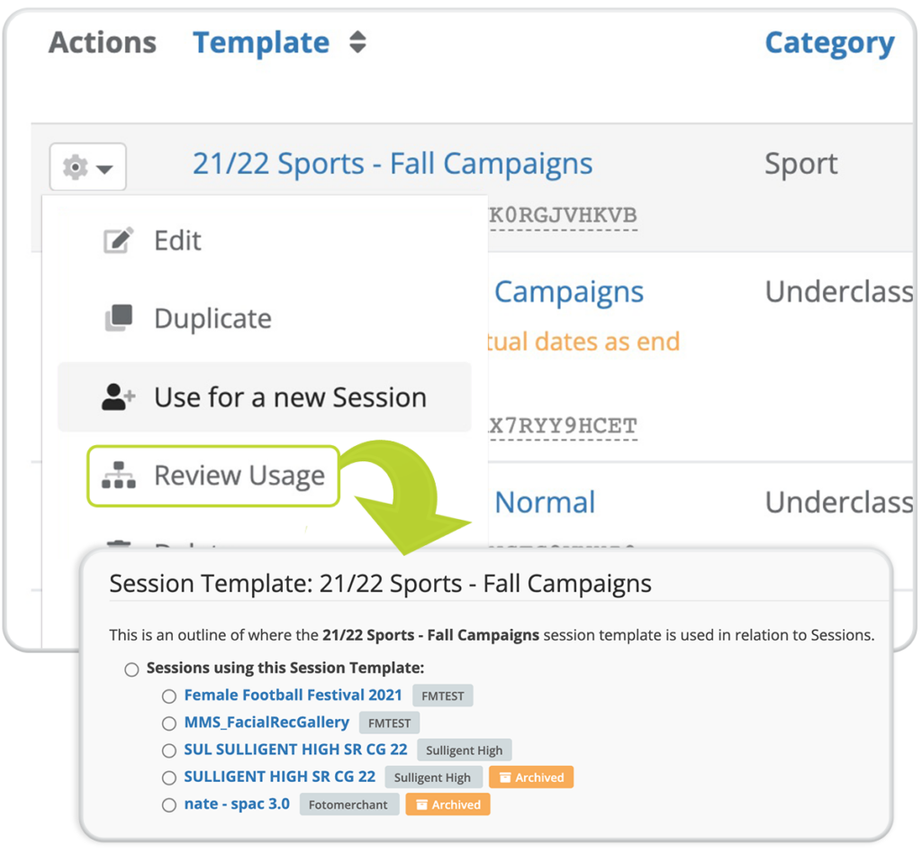
Task: Click the Archived badge beside nate - spac 3.0
Action: 447,805
